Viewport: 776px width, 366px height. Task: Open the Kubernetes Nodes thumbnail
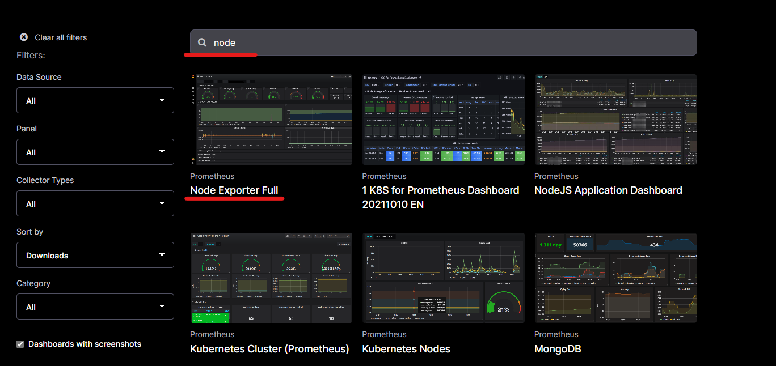pyautogui.click(x=444, y=278)
